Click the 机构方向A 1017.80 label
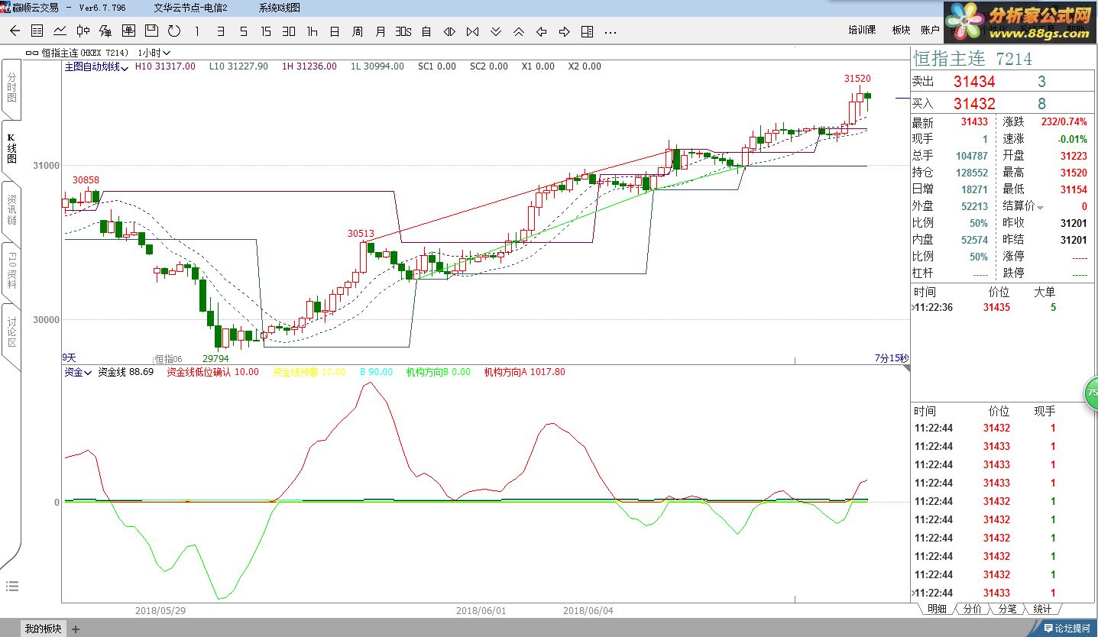1098x637 pixels. (x=524, y=372)
